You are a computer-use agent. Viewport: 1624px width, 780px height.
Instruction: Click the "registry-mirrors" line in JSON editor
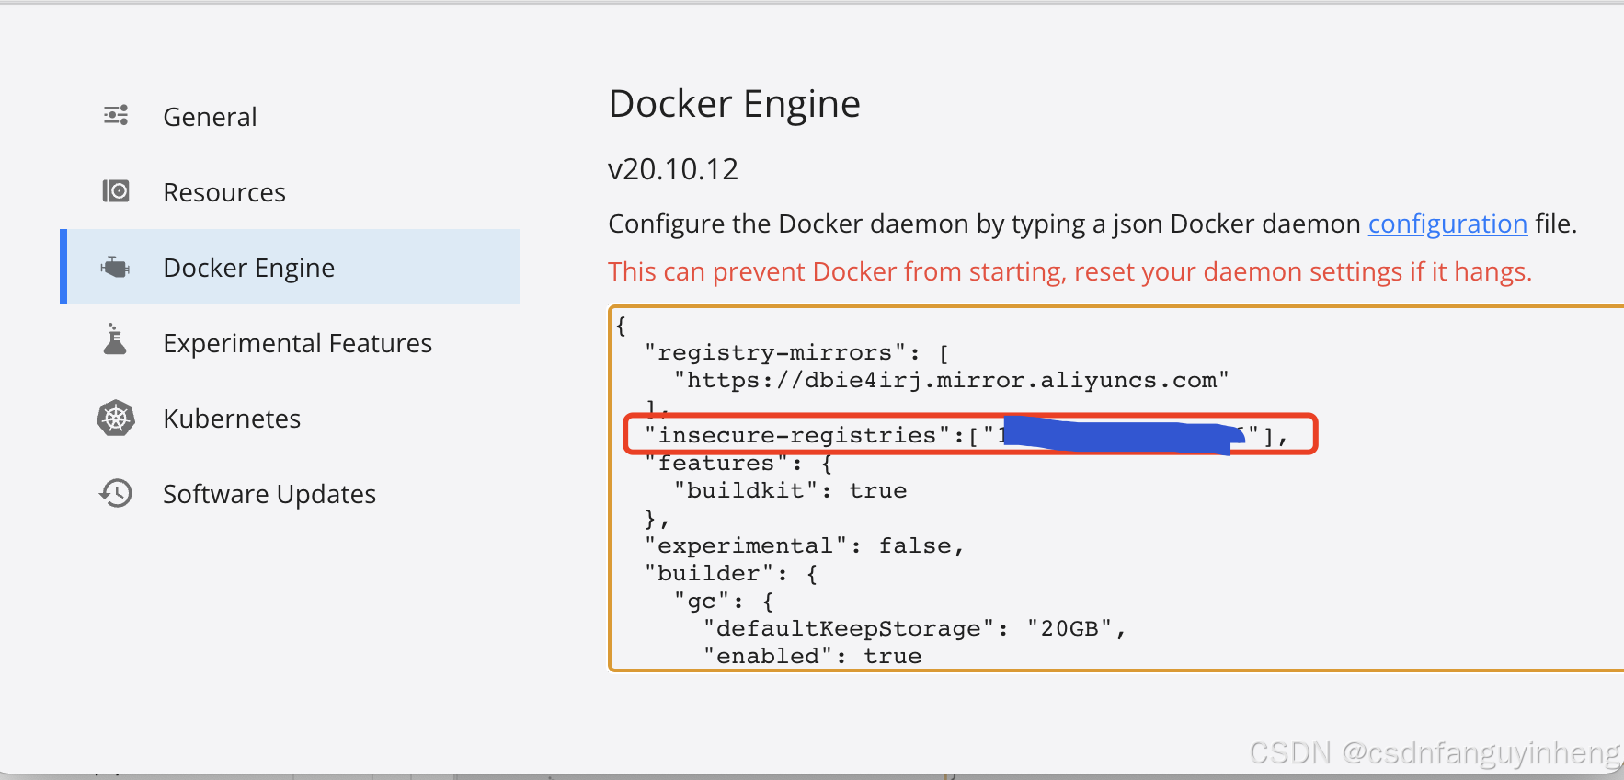(797, 353)
